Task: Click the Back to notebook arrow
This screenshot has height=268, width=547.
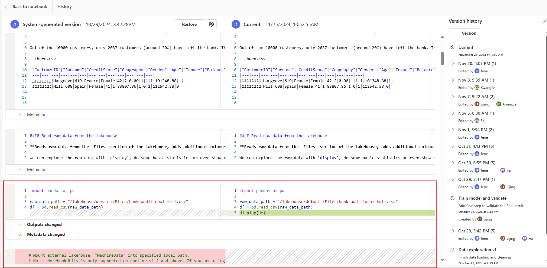Action: coord(8,7)
